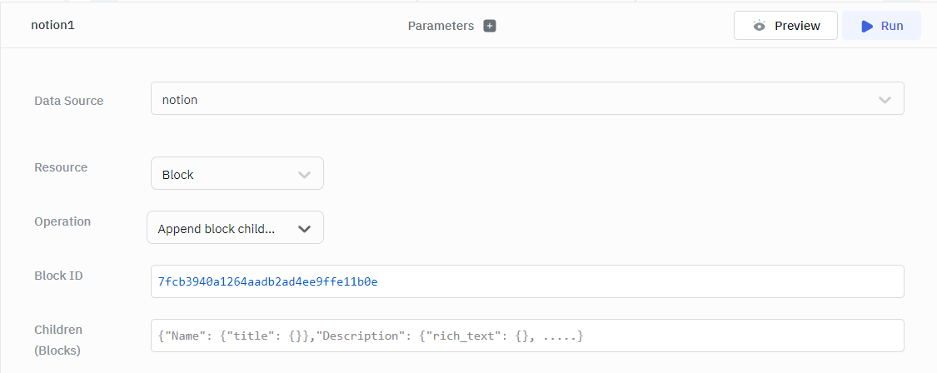
Task: Click the Resource label
Action: tap(61, 167)
